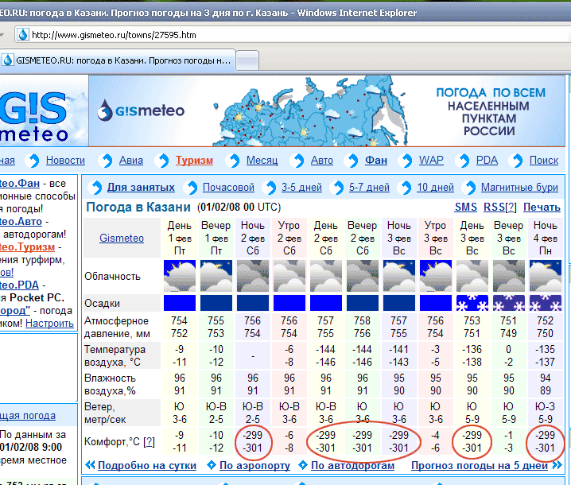
Task: Click the arrow icon beside 3-5 дней
Action: point(270,188)
